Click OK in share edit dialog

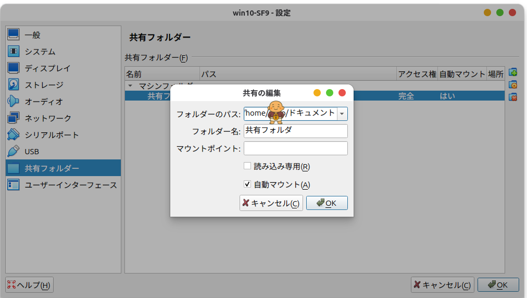(x=327, y=203)
